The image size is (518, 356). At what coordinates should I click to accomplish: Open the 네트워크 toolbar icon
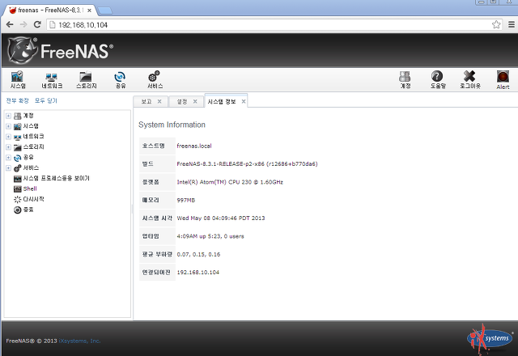[x=52, y=80]
